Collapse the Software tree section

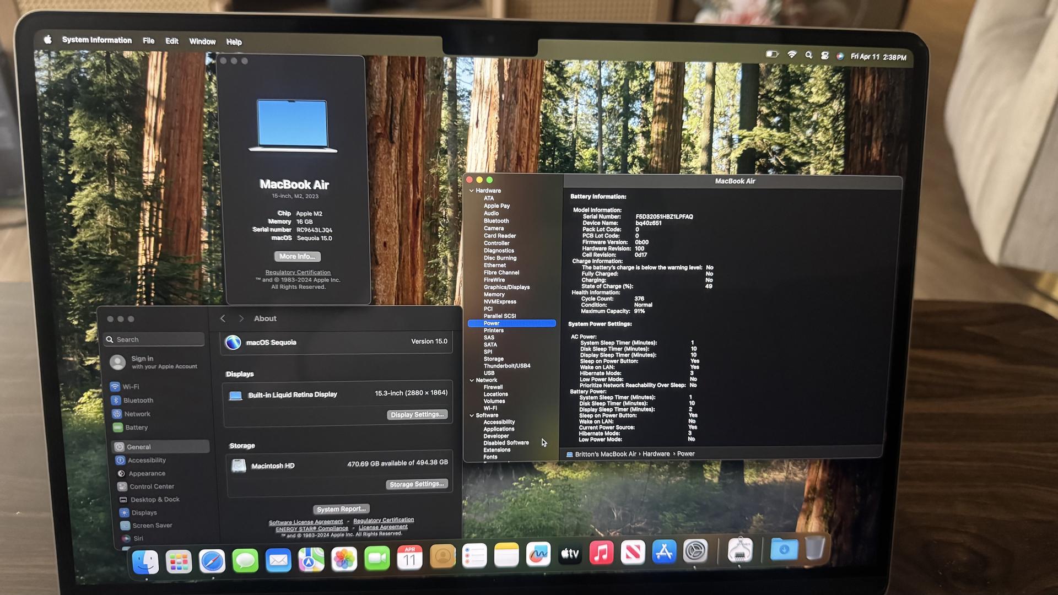coord(472,415)
